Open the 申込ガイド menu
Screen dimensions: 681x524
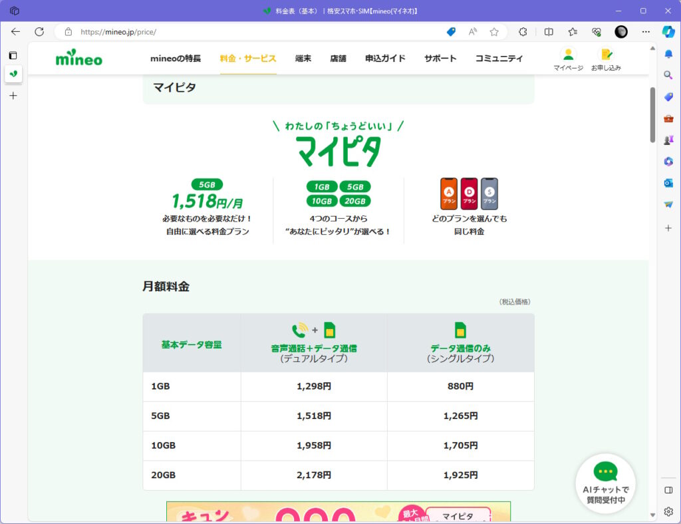tap(385, 58)
